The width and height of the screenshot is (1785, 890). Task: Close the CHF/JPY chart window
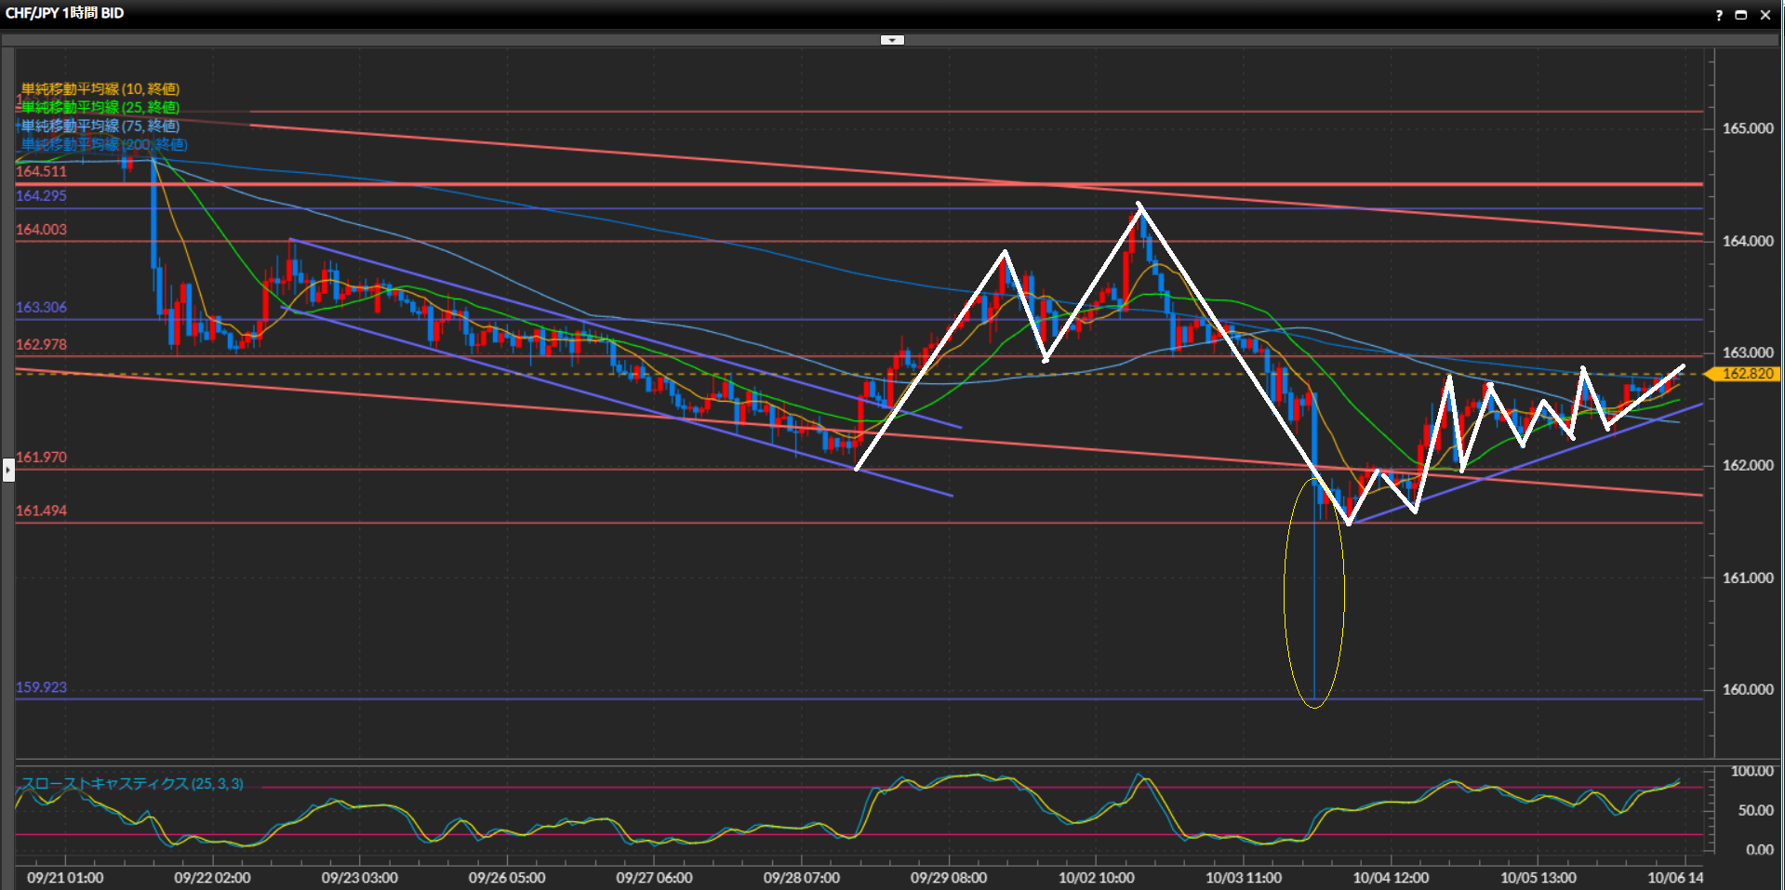pyautogui.click(x=1765, y=15)
